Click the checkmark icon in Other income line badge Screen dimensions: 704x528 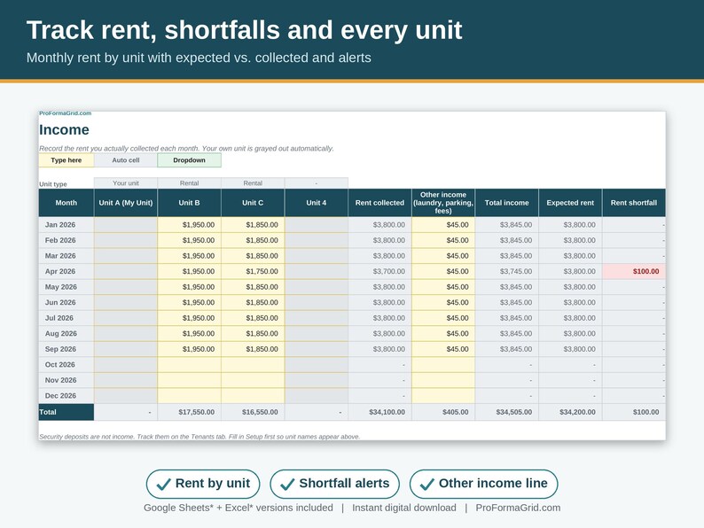coord(427,484)
